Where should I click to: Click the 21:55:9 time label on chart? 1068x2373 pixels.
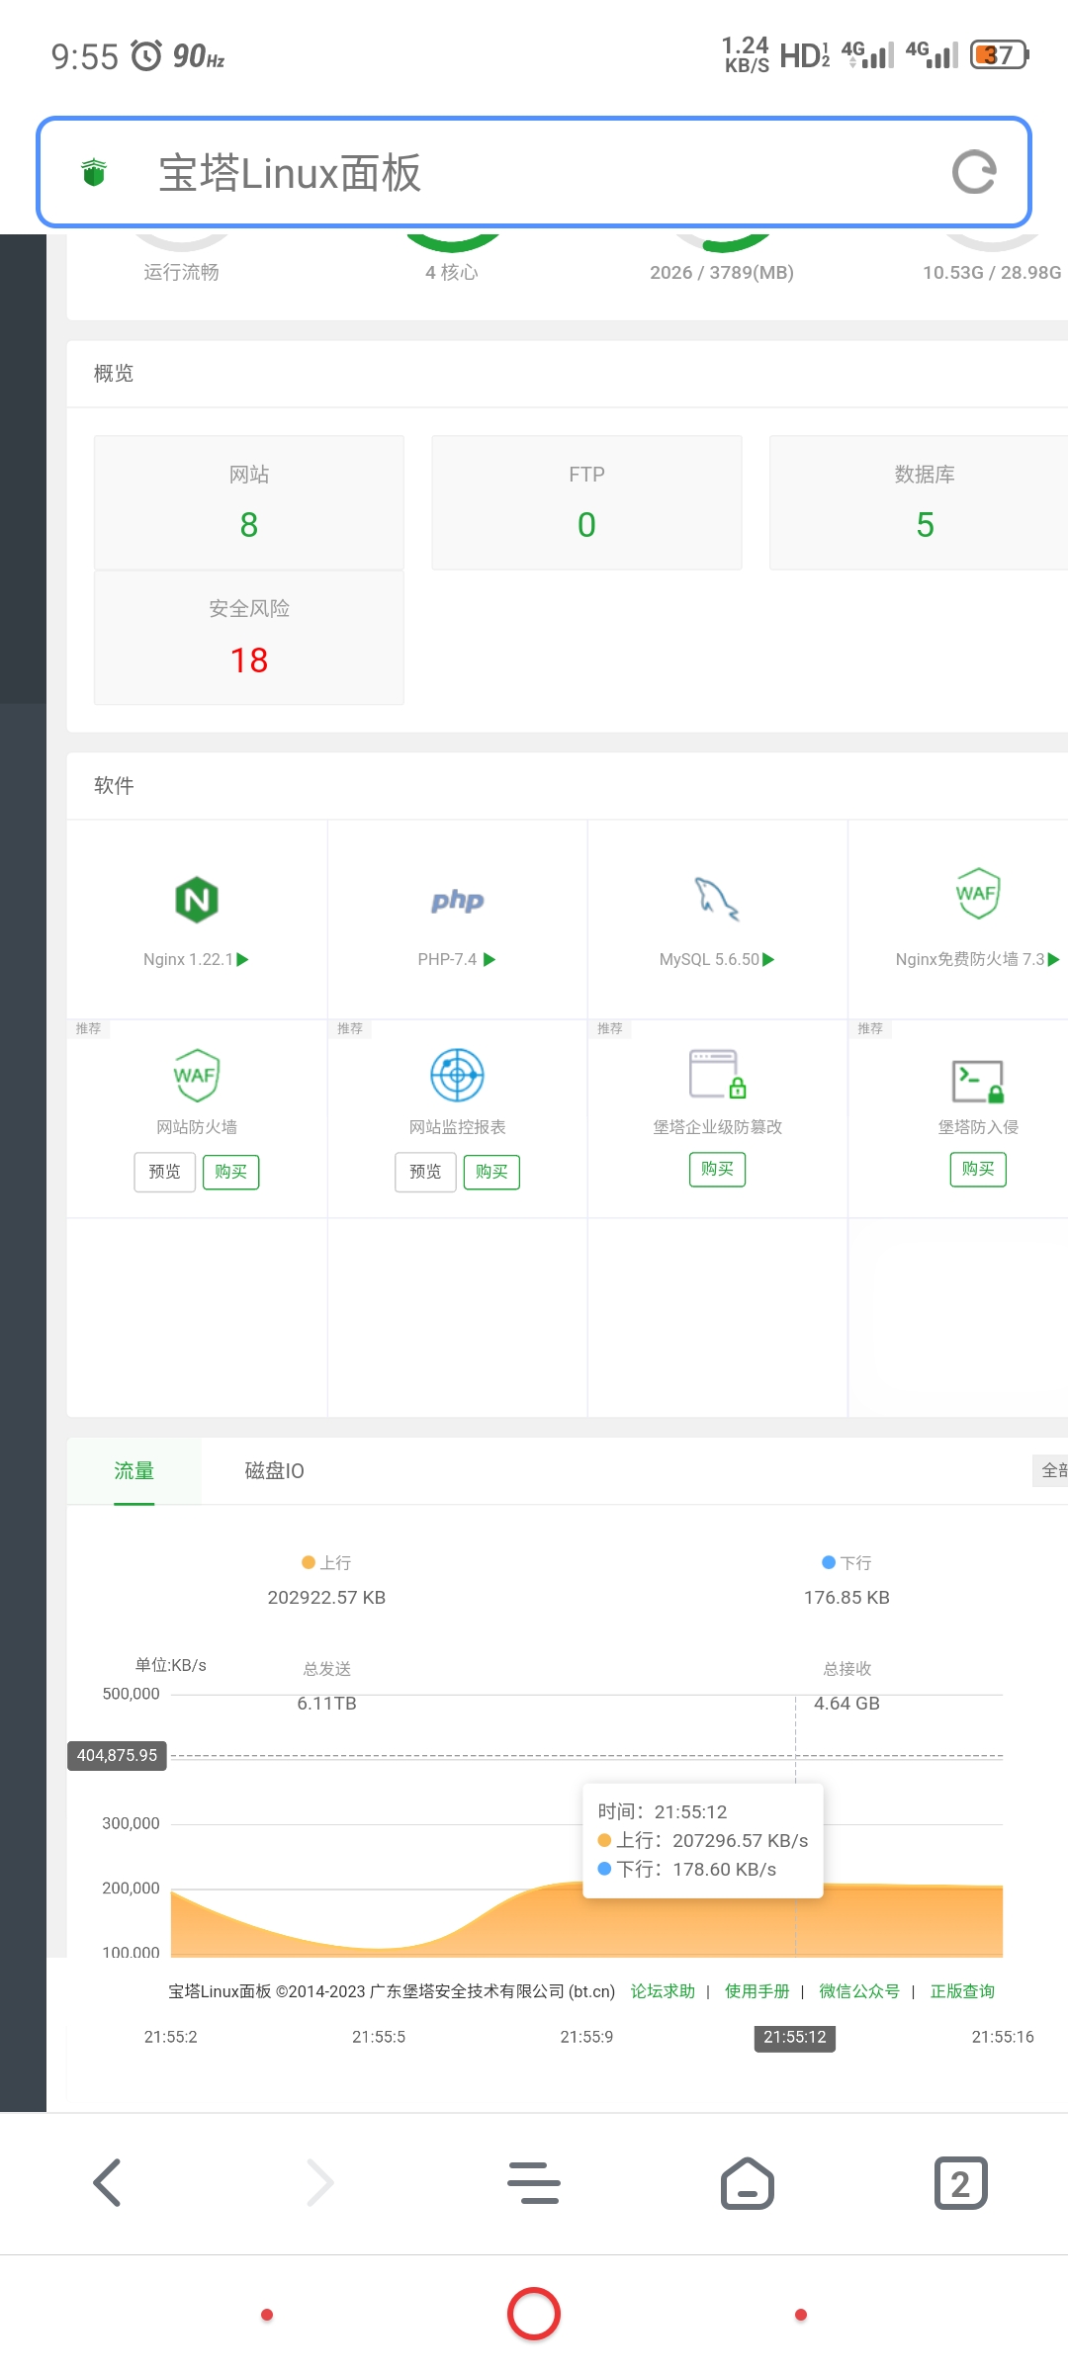click(x=586, y=2037)
